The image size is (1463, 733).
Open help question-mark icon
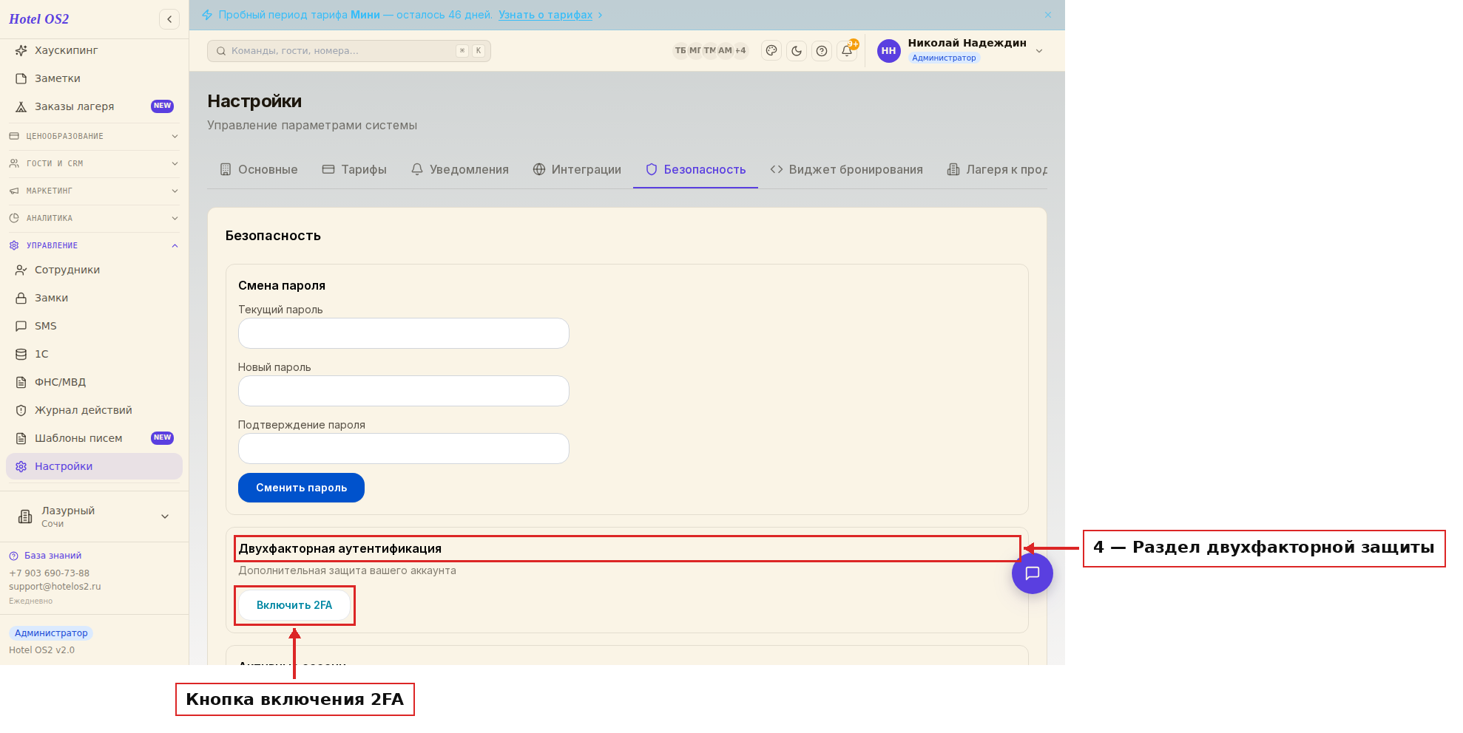click(x=822, y=51)
